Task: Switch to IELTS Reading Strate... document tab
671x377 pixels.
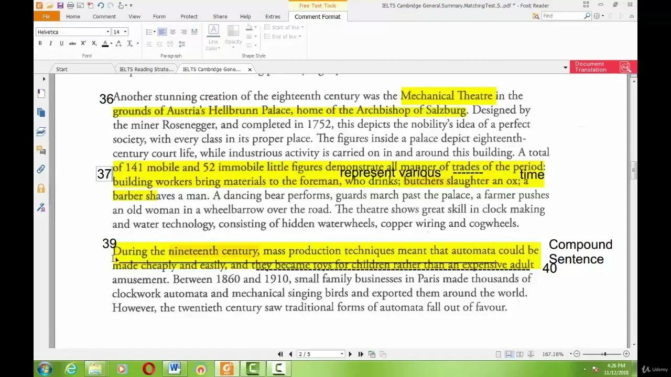Action: point(146,69)
